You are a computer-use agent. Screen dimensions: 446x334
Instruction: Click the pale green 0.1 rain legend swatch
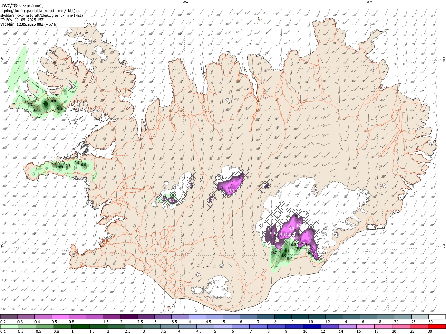pyautogui.click(x=9, y=326)
